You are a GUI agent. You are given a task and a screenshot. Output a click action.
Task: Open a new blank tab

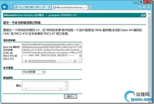point(90,7)
